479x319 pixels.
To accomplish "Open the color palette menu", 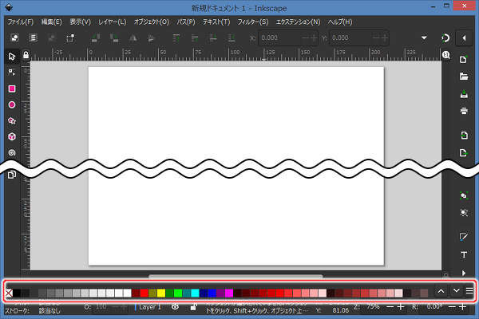I will tap(469, 291).
